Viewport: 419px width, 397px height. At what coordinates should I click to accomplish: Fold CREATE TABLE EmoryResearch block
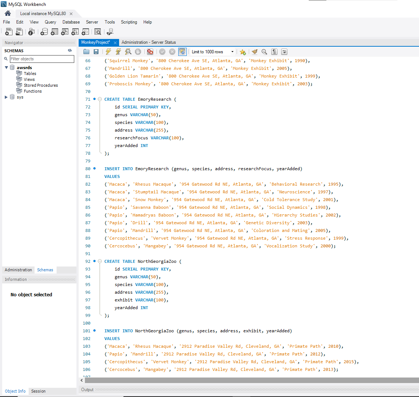coord(100,99)
